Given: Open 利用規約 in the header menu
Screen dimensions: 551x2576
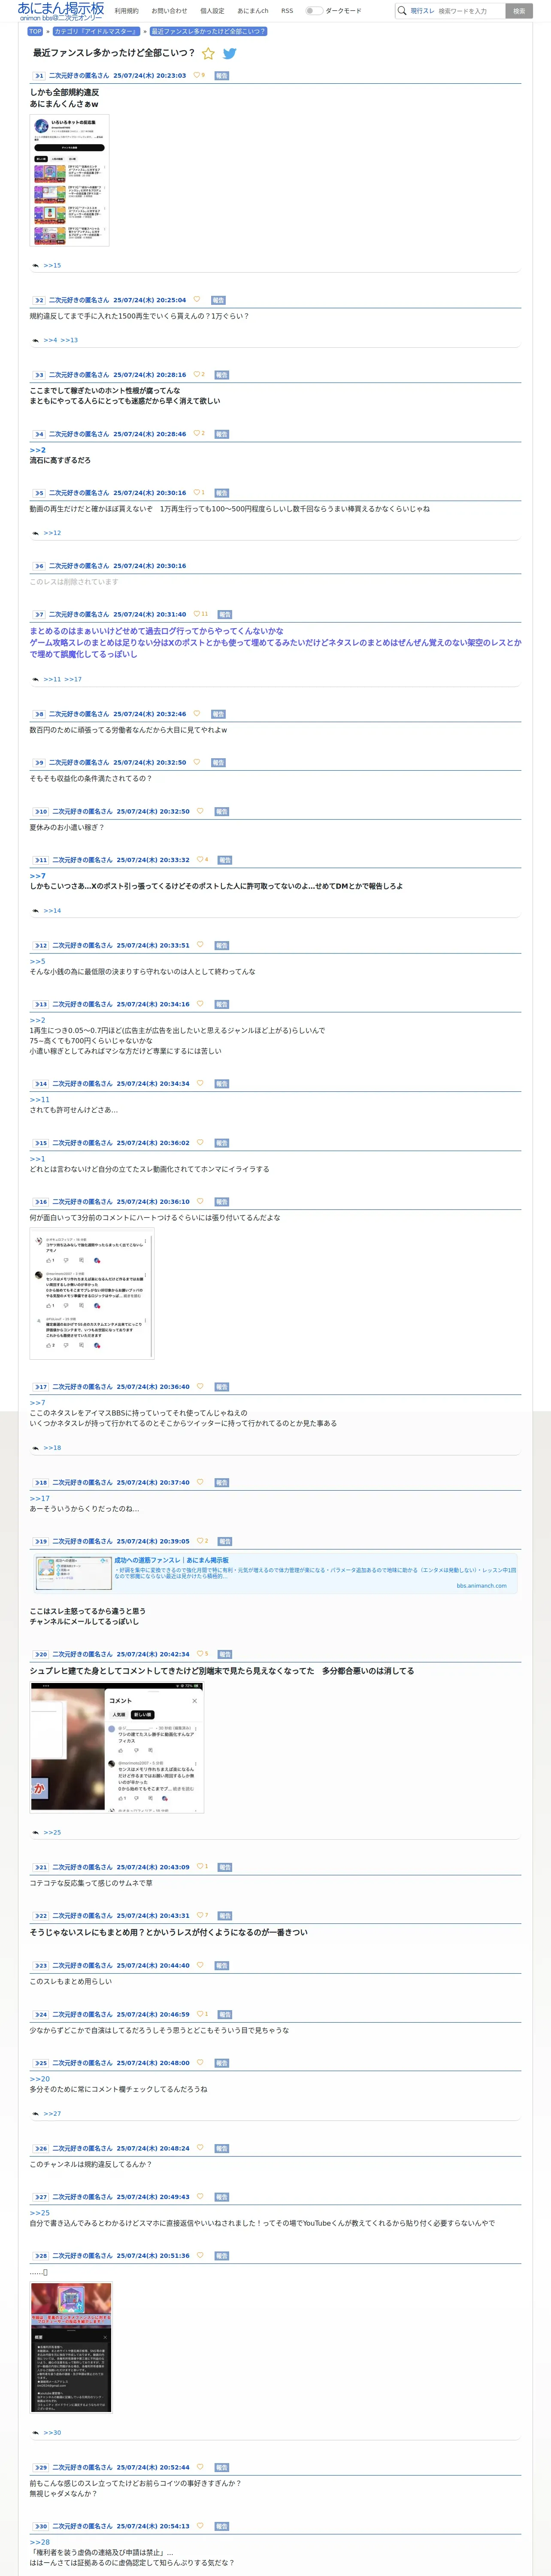Looking at the screenshot, I should click(127, 11).
